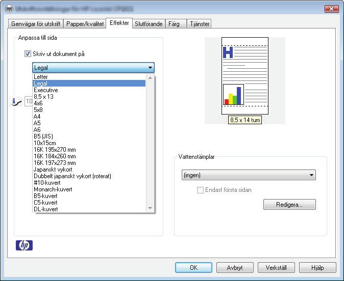Screen dimensions: 344x281
Task: Pick 5x8 from the list
Action: coord(89,110)
